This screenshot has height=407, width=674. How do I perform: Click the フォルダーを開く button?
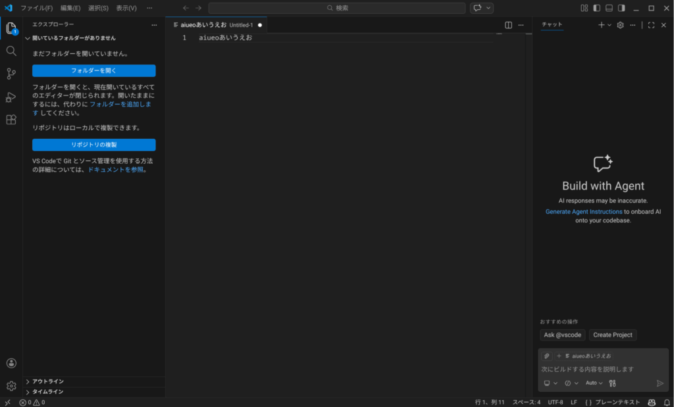tap(94, 70)
